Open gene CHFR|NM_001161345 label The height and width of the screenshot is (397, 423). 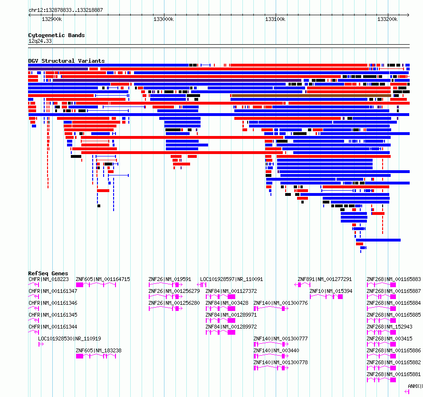coord(53,315)
